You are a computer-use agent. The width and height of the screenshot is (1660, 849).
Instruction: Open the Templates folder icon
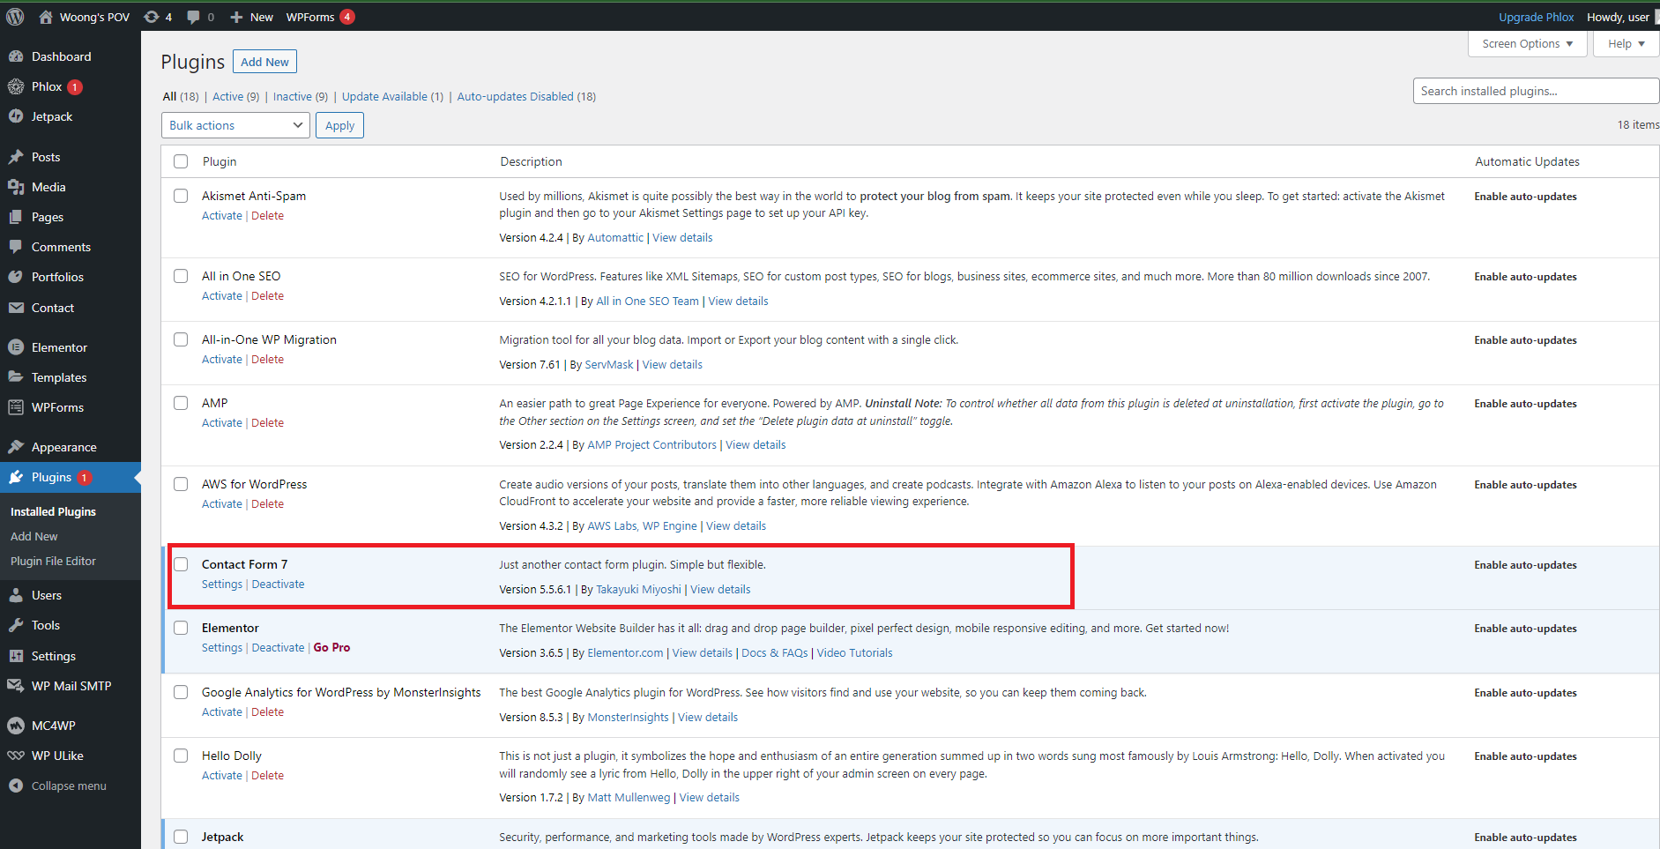point(16,377)
